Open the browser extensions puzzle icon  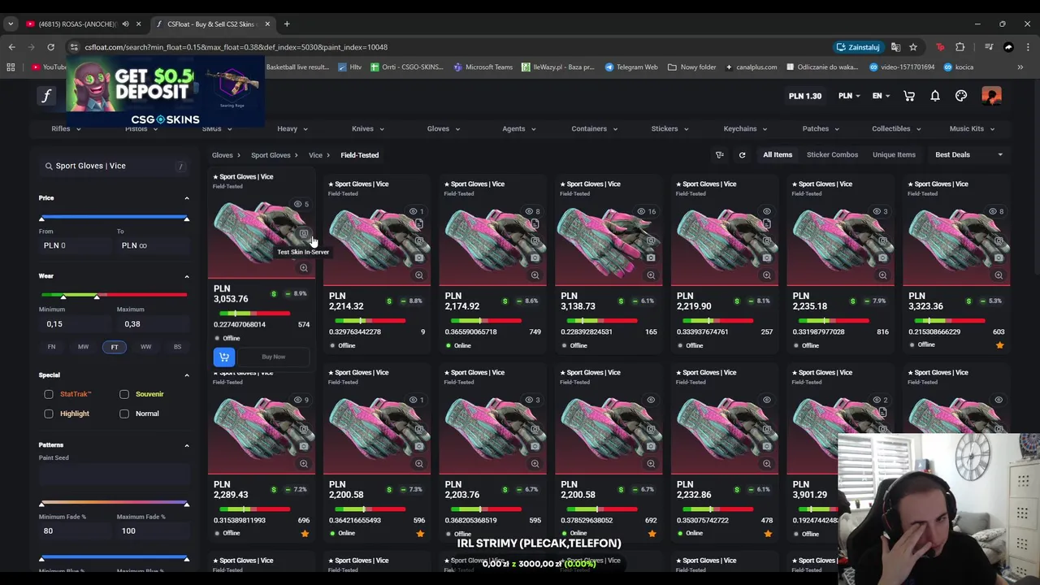click(x=960, y=47)
